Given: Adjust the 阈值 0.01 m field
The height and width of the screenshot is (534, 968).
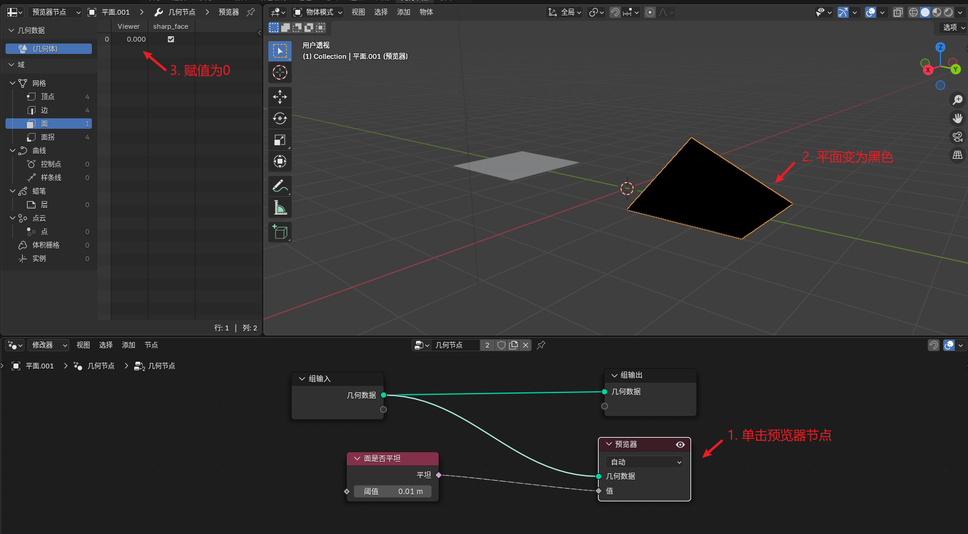Looking at the screenshot, I should coord(393,492).
